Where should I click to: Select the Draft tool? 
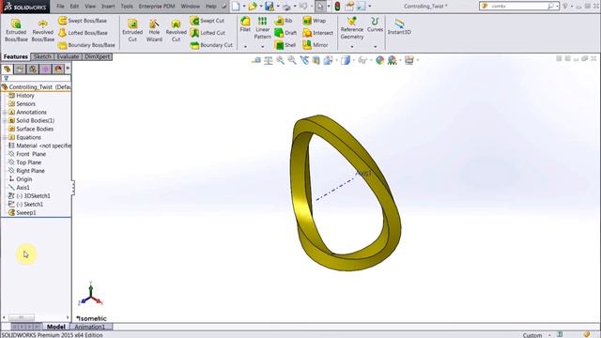tap(285, 33)
